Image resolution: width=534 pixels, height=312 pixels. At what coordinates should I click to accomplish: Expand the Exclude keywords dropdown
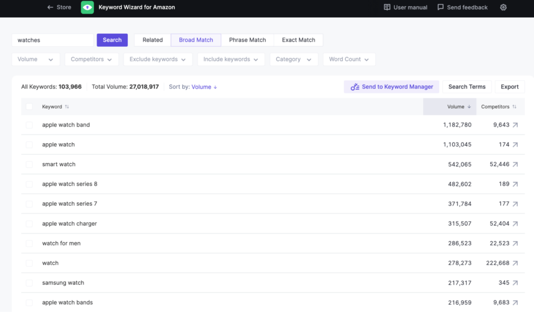pyautogui.click(x=157, y=59)
